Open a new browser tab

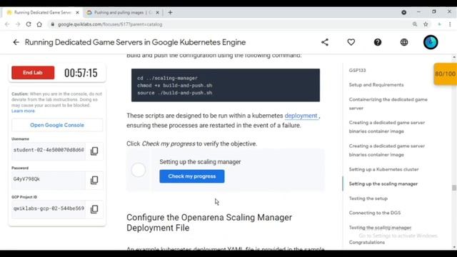coord(170,13)
